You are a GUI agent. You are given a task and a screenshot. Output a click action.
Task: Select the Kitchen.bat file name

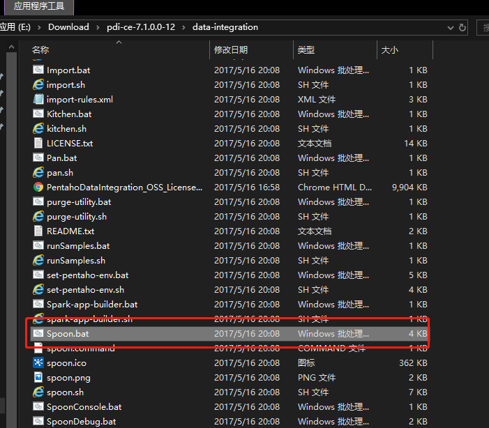coord(69,114)
